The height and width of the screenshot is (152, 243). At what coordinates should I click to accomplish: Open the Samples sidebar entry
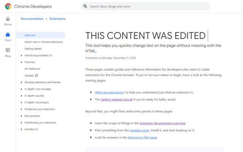click(29, 76)
